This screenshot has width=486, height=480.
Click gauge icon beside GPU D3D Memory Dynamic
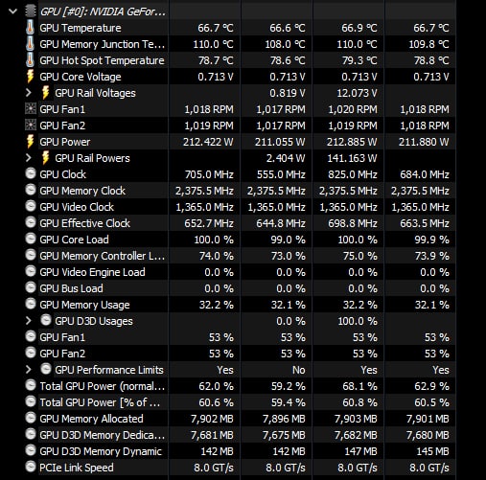pyautogui.click(x=31, y=450)
